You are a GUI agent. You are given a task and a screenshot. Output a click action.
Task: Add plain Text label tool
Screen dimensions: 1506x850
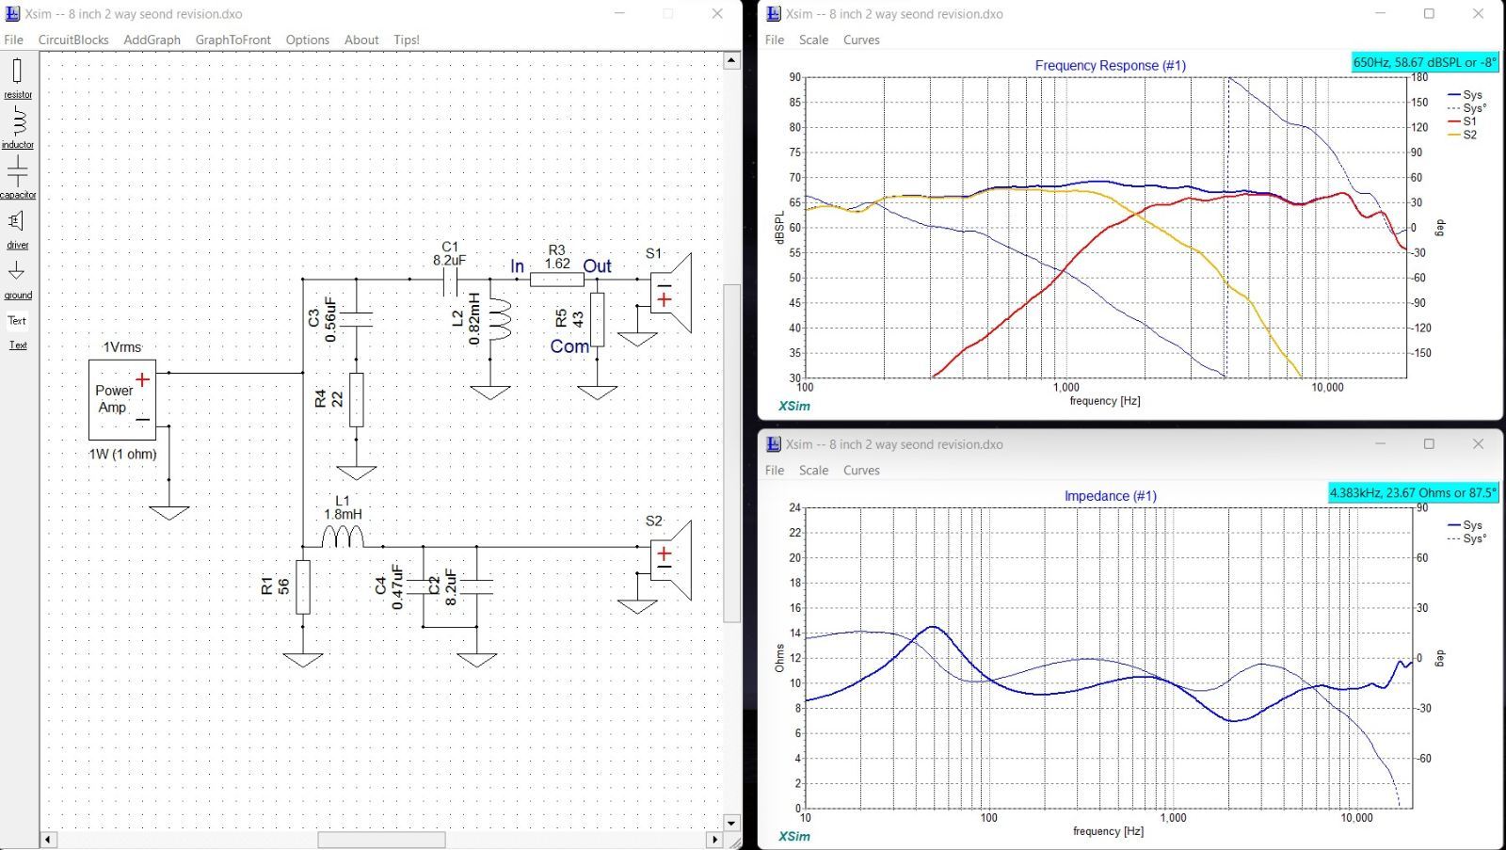17,320
